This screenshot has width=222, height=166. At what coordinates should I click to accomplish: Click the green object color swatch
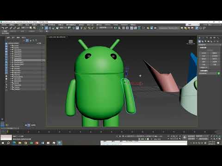coord(219,73)
